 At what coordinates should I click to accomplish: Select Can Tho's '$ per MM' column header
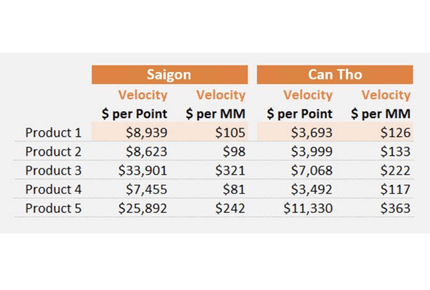381,114
